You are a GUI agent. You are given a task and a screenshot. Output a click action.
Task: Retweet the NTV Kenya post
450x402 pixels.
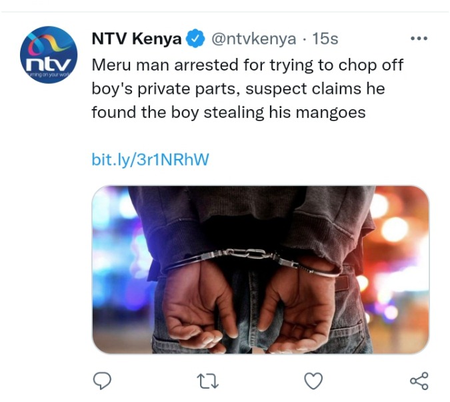[x=209, y=381]
